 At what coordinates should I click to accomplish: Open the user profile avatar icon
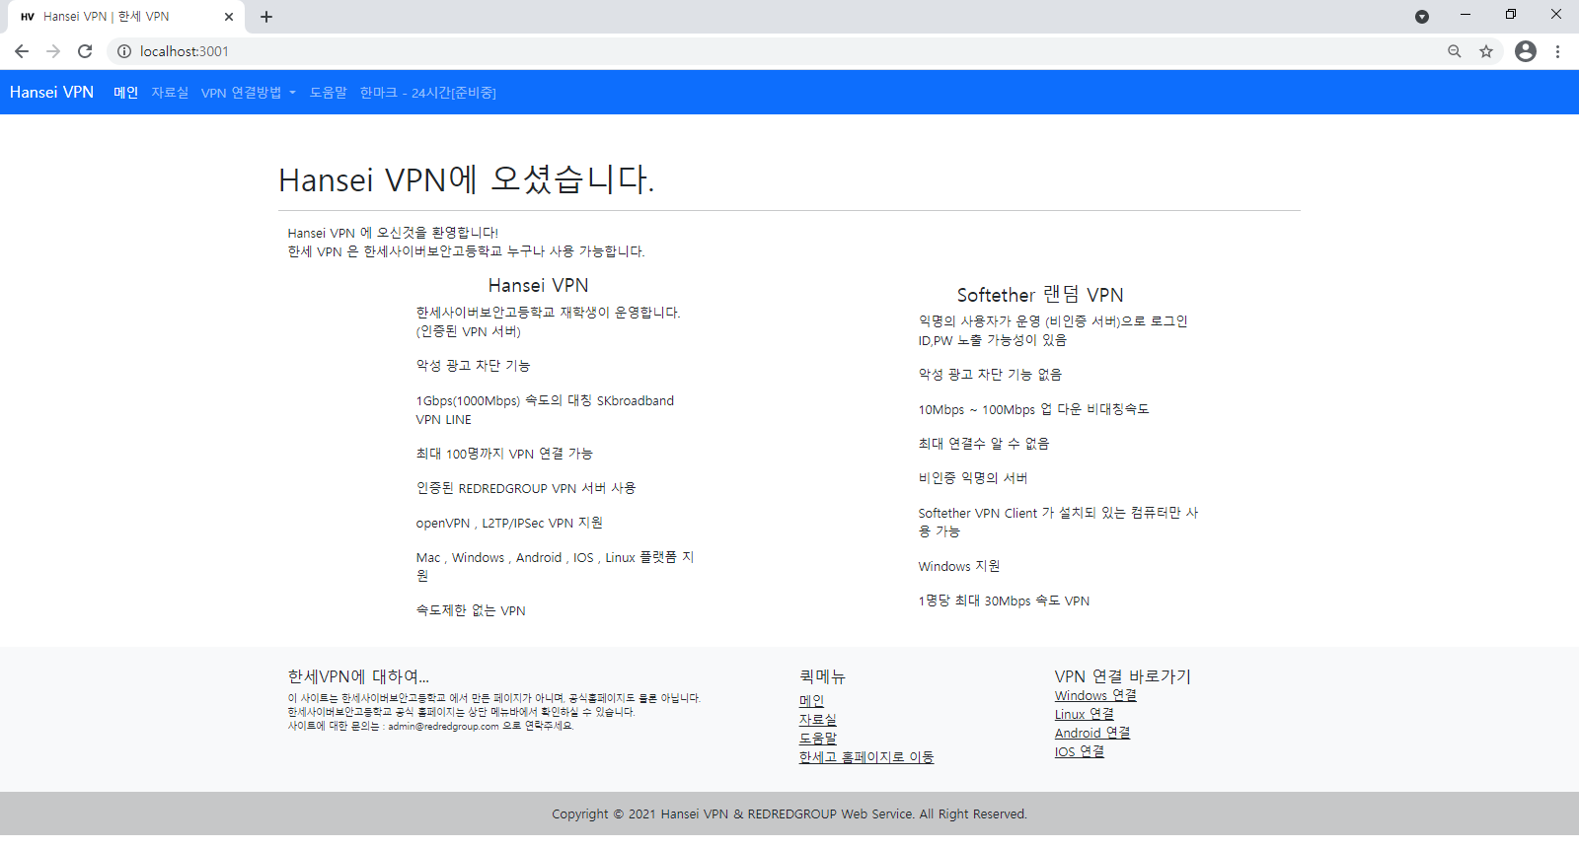click(x=1525, y=51)
